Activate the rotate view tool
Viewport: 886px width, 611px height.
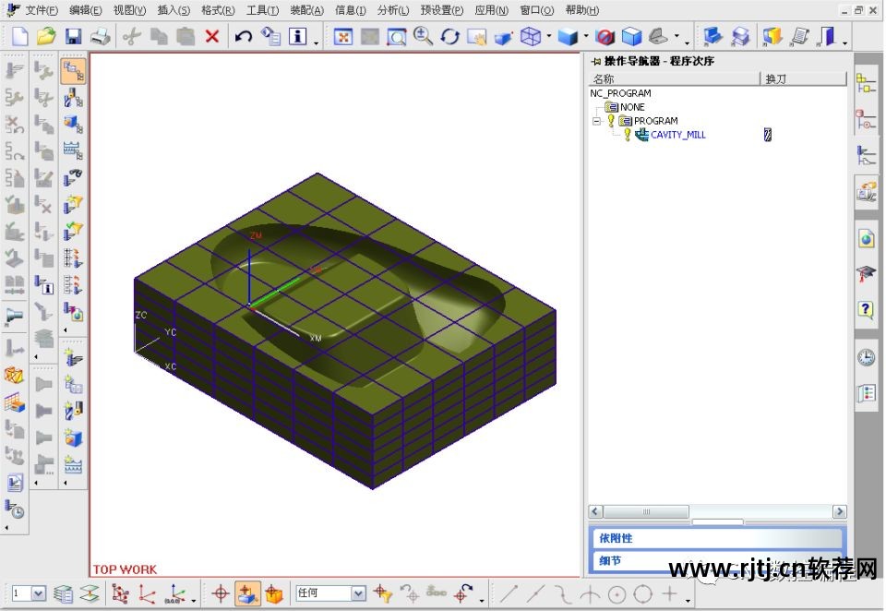pyautogui.click(x=449, y=37)
